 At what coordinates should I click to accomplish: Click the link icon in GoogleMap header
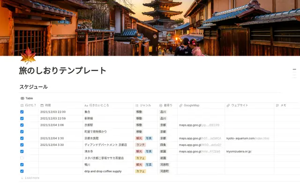(x=181, y=105)
